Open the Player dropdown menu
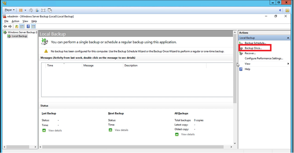294x153 pixels. 10,10
